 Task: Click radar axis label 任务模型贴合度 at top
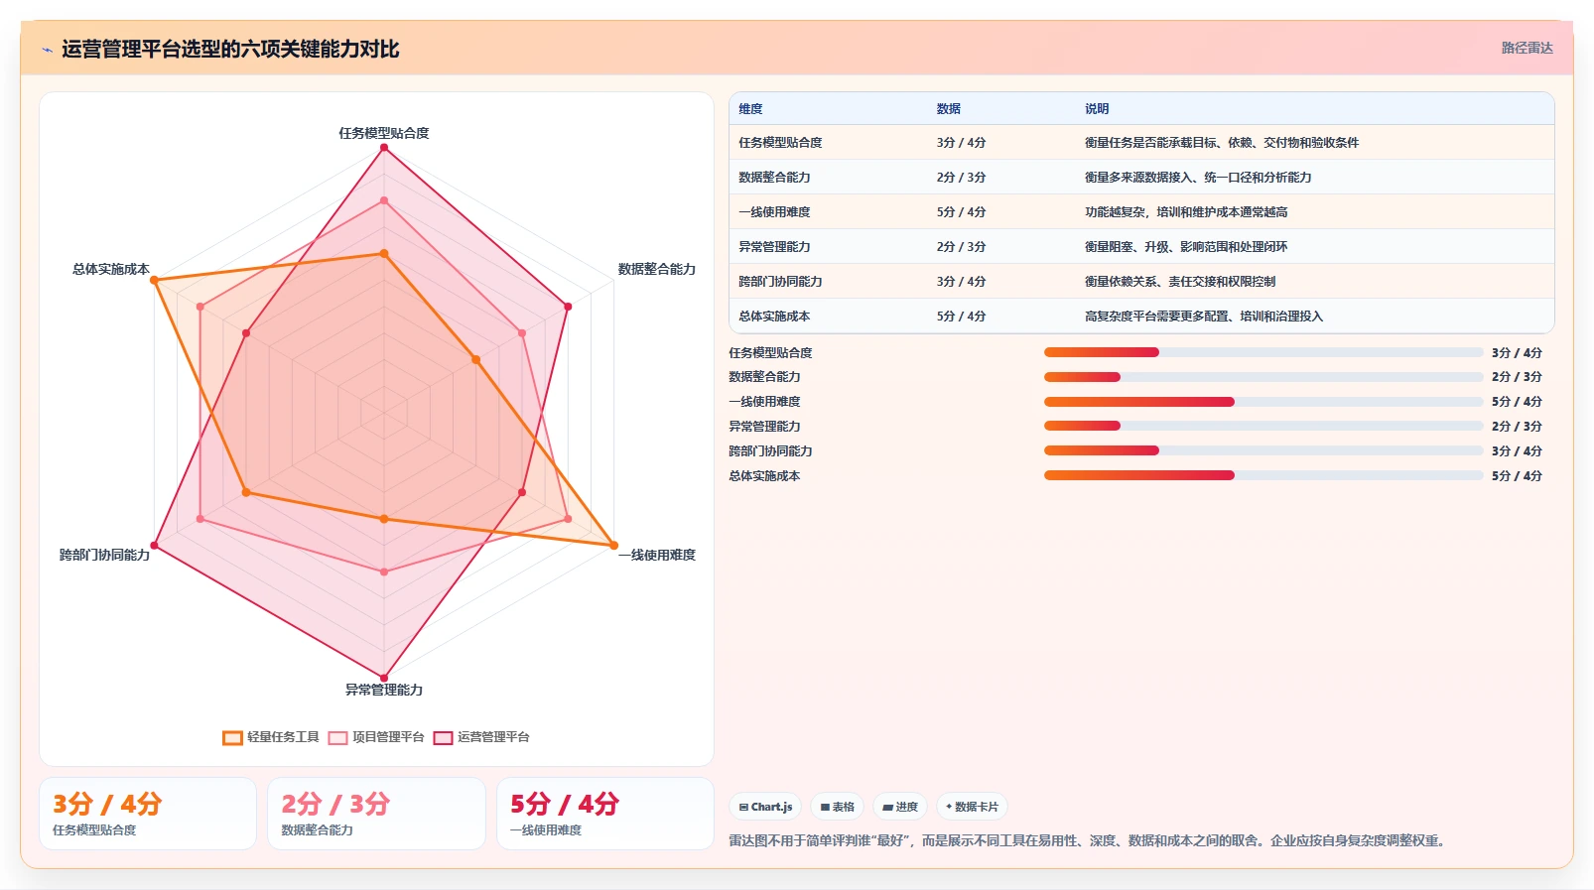click(384, 133)
